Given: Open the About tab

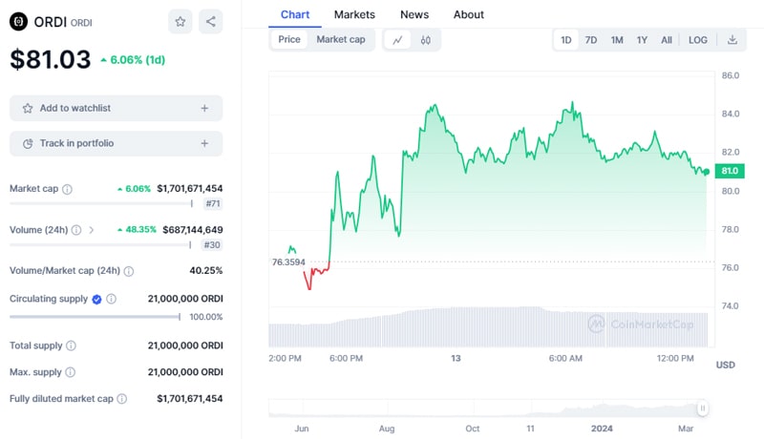Looking at the screenshot, I should (x=469, y=14).
